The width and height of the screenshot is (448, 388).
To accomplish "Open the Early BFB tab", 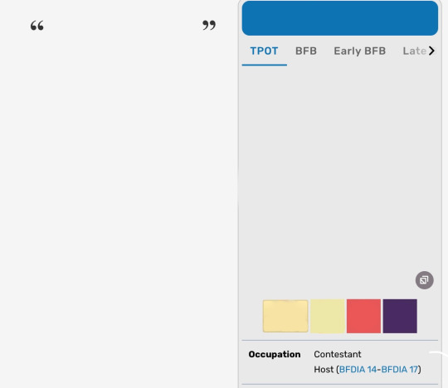I will coord(360,51).
